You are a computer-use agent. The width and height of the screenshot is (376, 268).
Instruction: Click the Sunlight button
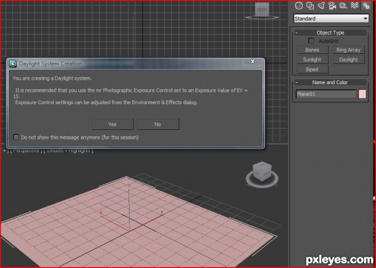tap(312, 60)
